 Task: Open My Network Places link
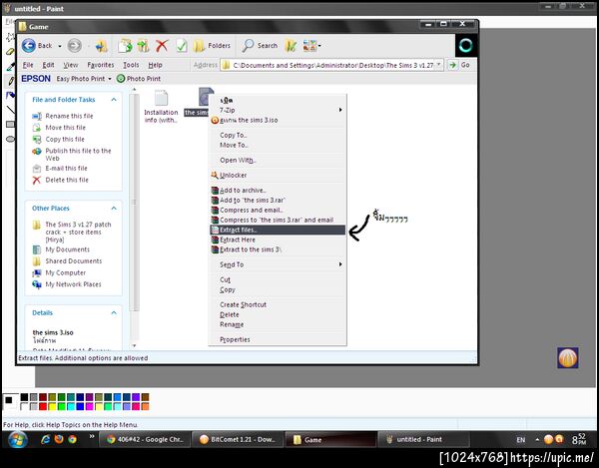(x=73, y=284)
